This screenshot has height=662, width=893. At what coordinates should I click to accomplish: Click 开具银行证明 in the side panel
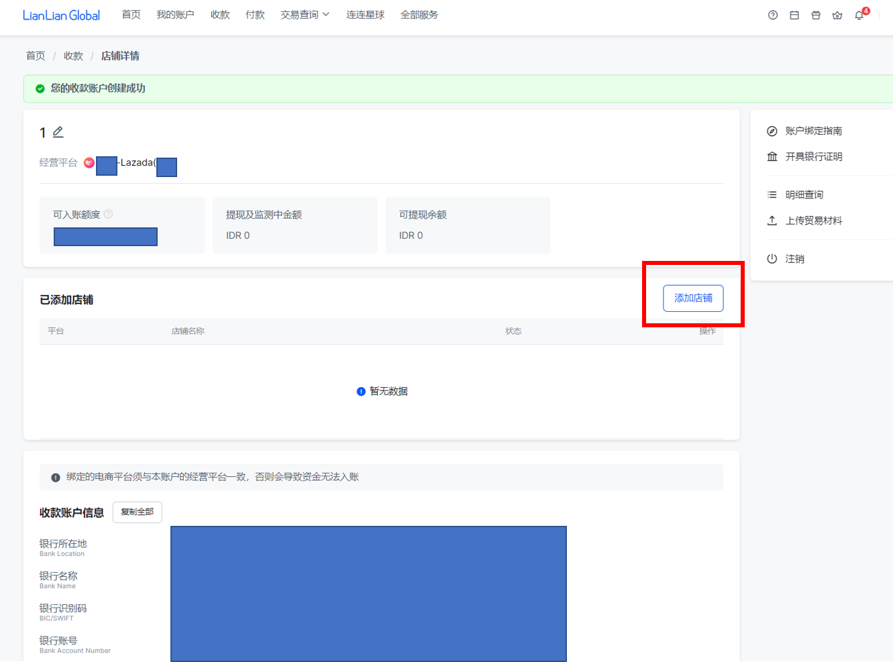(813, 156)
